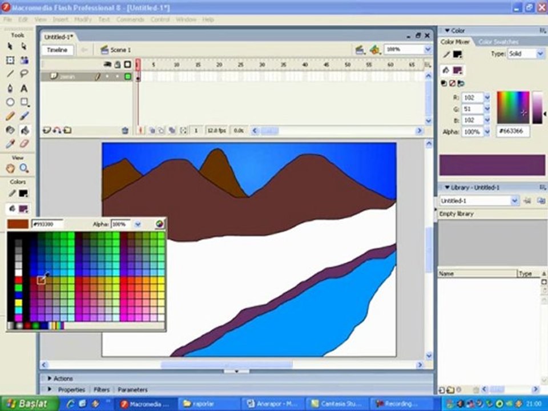Open Alpha dropdown in swatch popup
Viewport: 548px width, 411px height.
pyautogui.click(x=138, y=224)
